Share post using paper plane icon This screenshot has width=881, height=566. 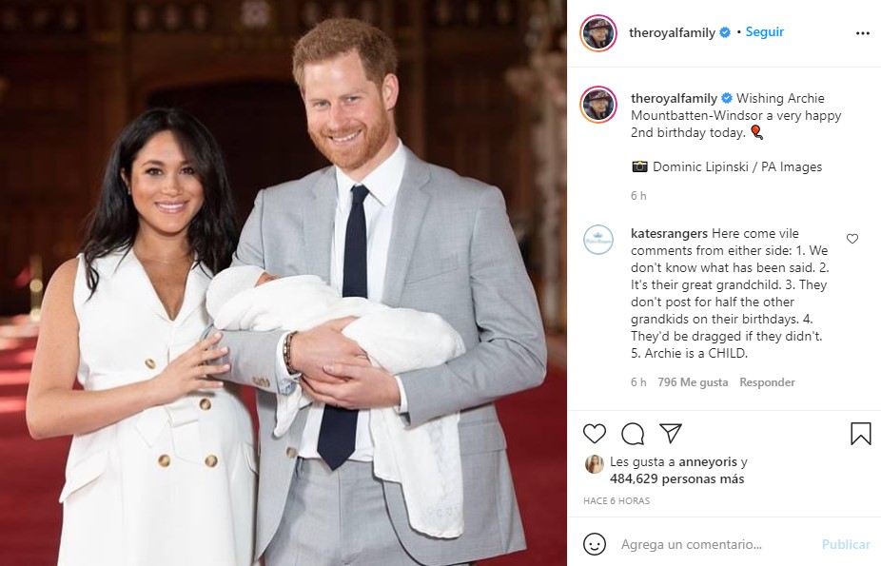(x=671, y=433)
